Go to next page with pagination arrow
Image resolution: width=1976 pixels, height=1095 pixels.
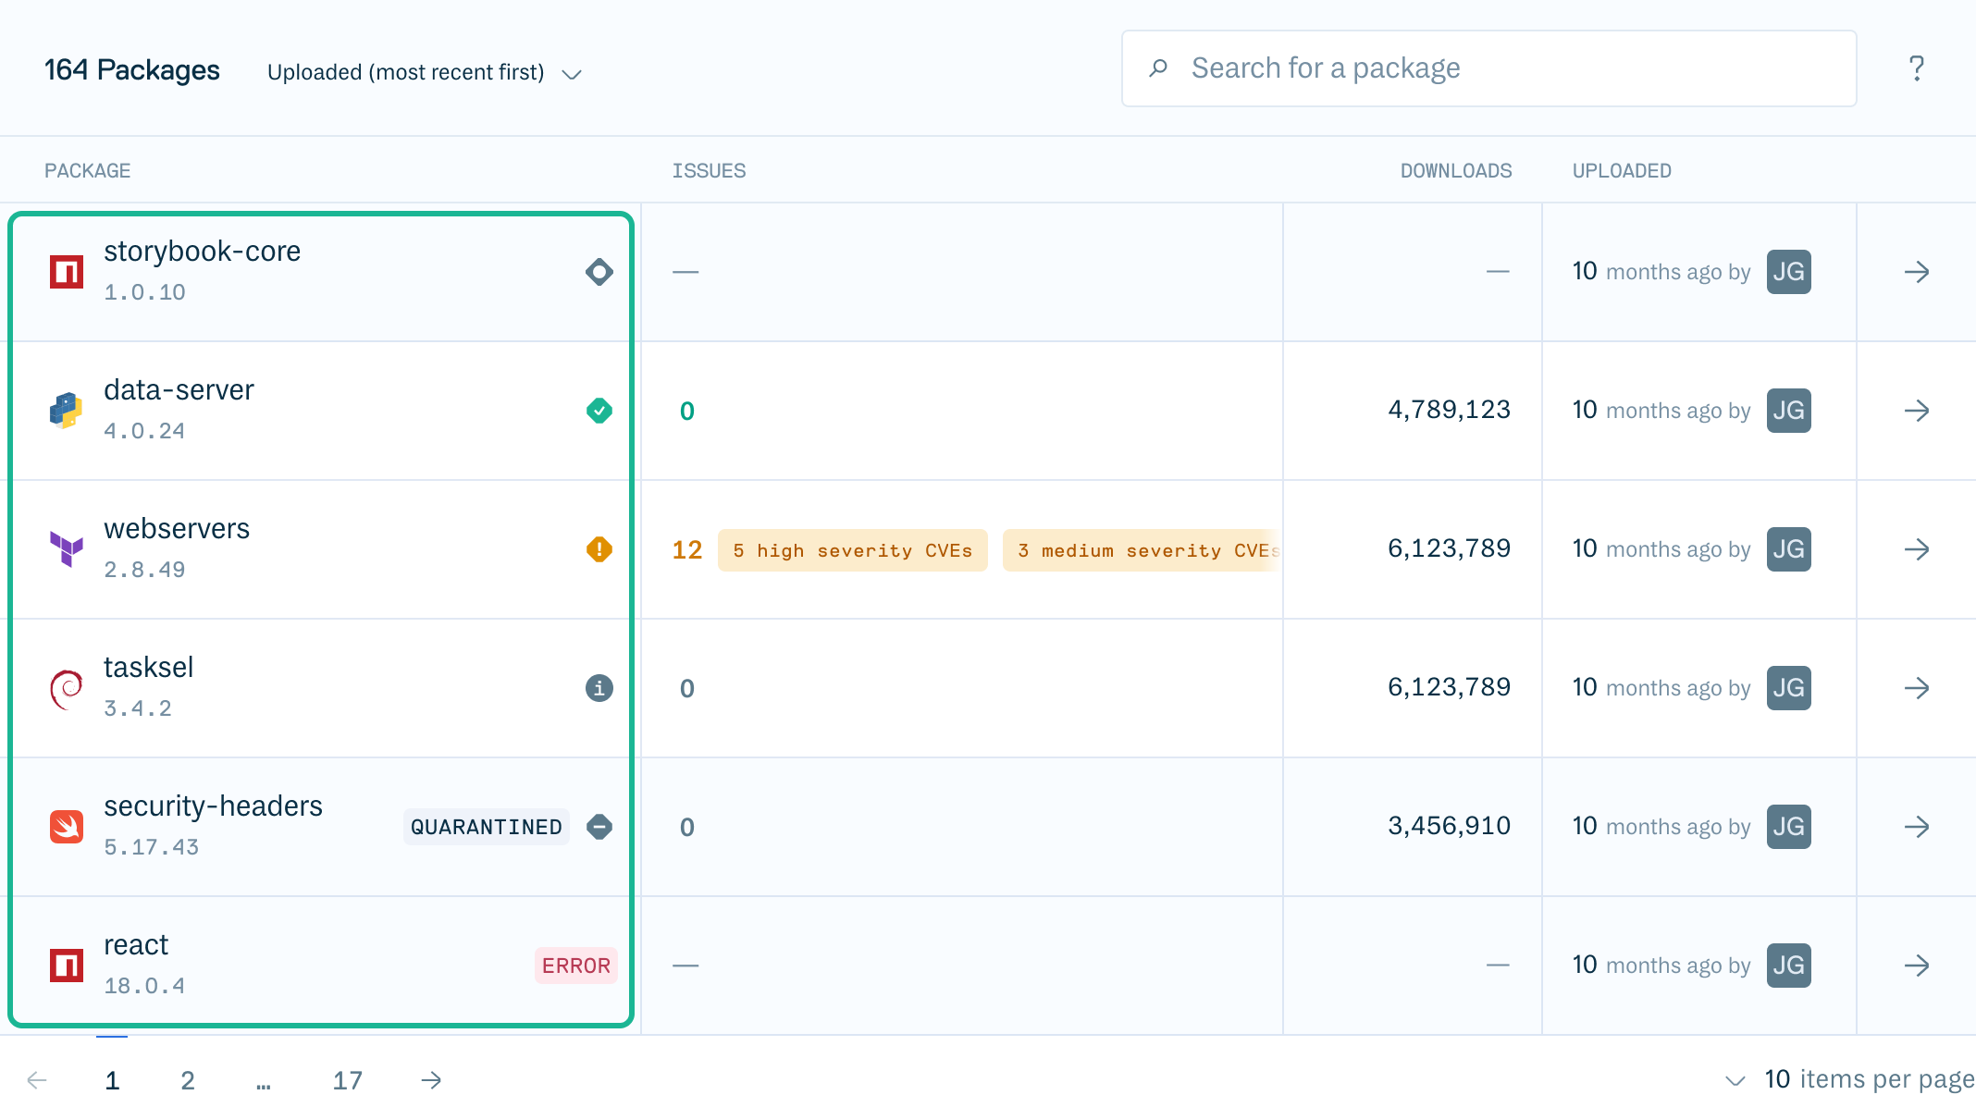tap(431, 1080)
